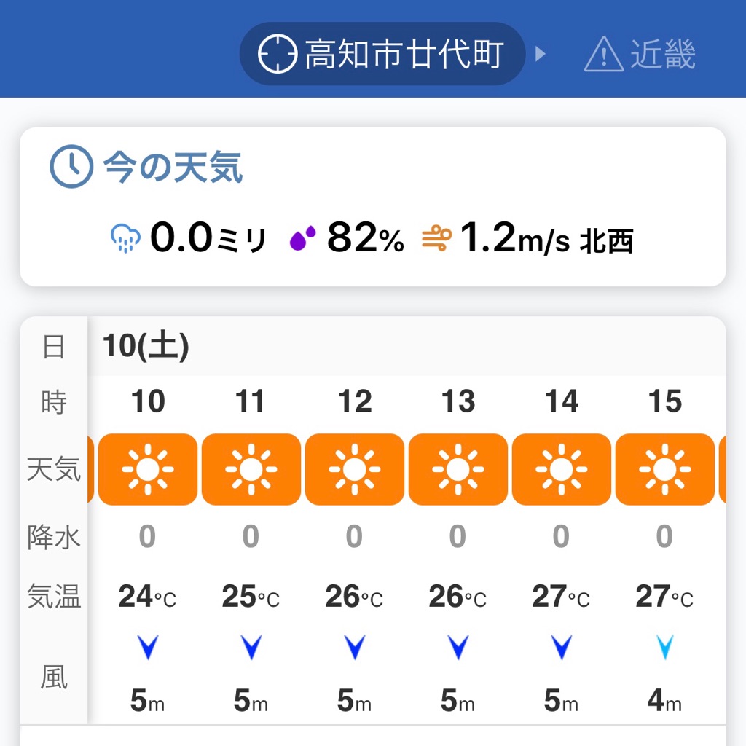
Task: Select the 10(土) date header
Action: 146,346
